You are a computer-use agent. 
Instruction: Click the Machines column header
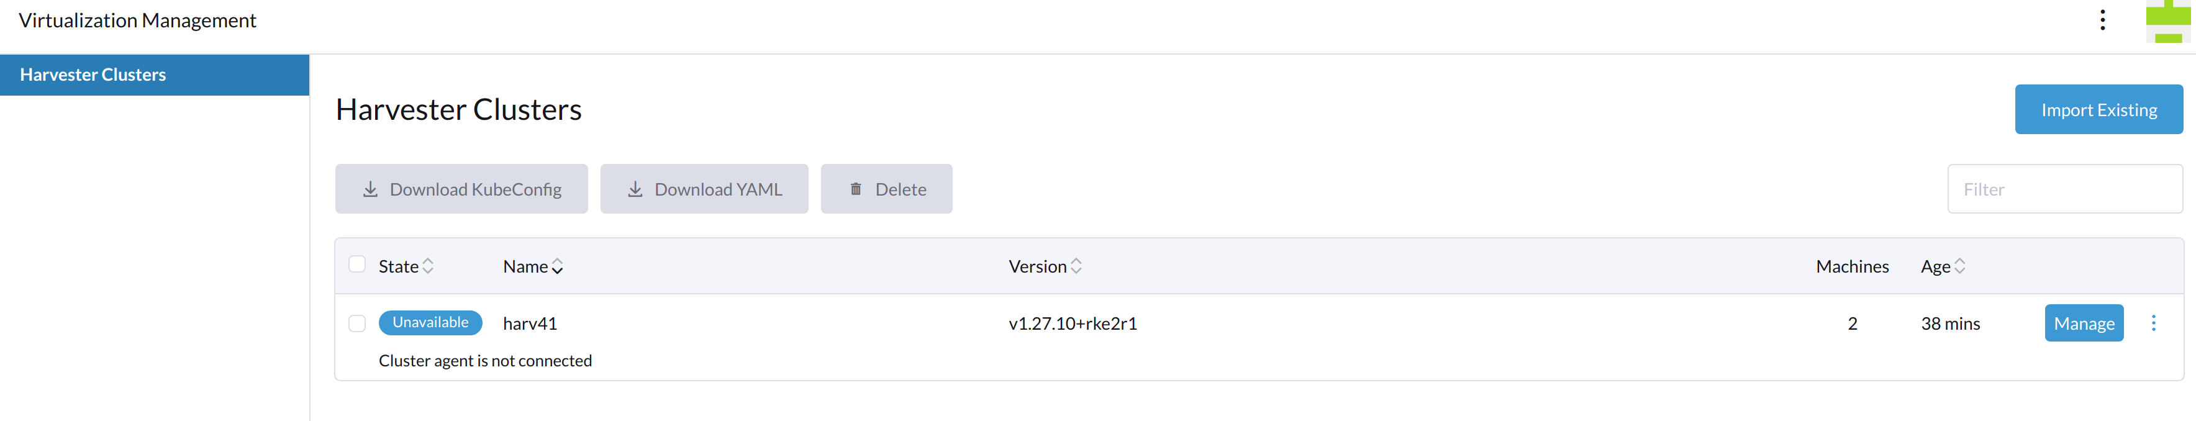1853,266
